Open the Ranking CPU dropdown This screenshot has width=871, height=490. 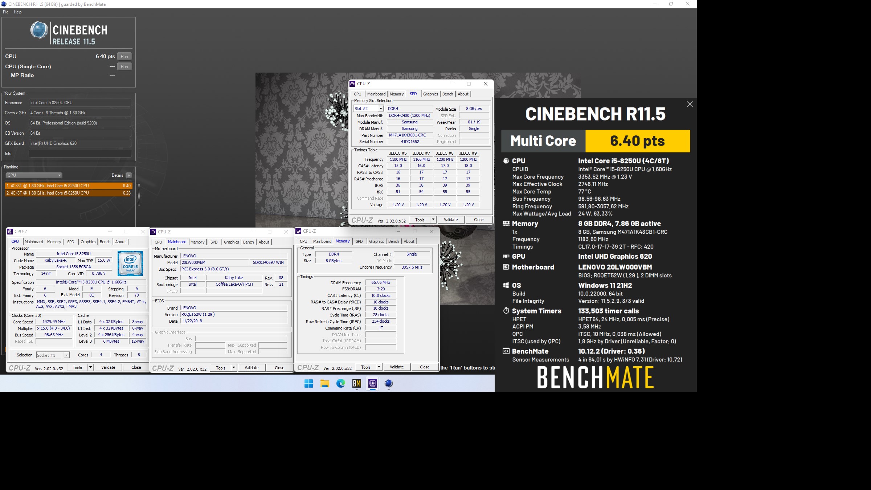point(34,175)
